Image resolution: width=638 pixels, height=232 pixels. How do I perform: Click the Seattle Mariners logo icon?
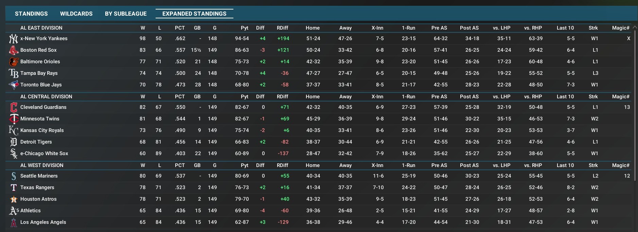tap(13, 176)
